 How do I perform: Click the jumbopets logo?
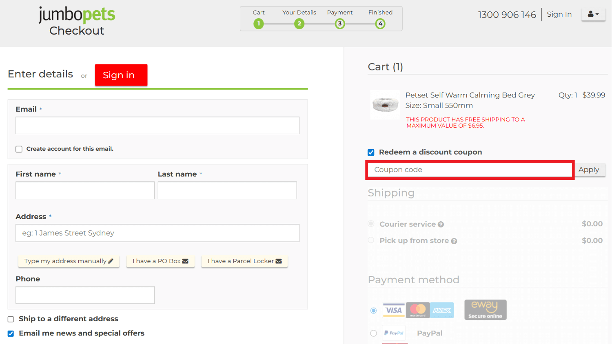tap(77, 15)
